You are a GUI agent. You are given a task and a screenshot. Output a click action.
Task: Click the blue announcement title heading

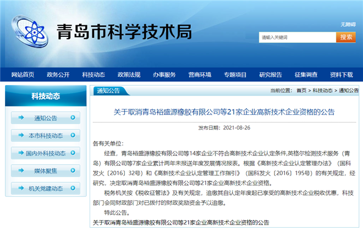(224, 112)
